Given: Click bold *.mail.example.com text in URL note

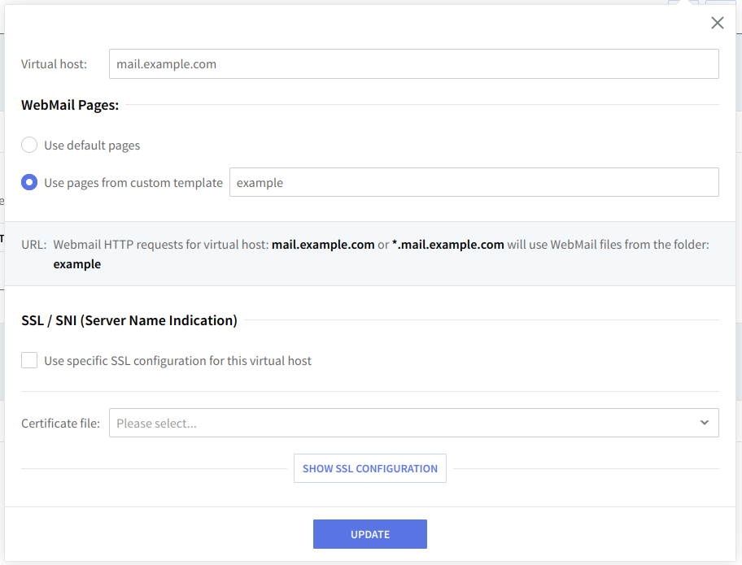Looking at the screenshot, I should point(447,244).
